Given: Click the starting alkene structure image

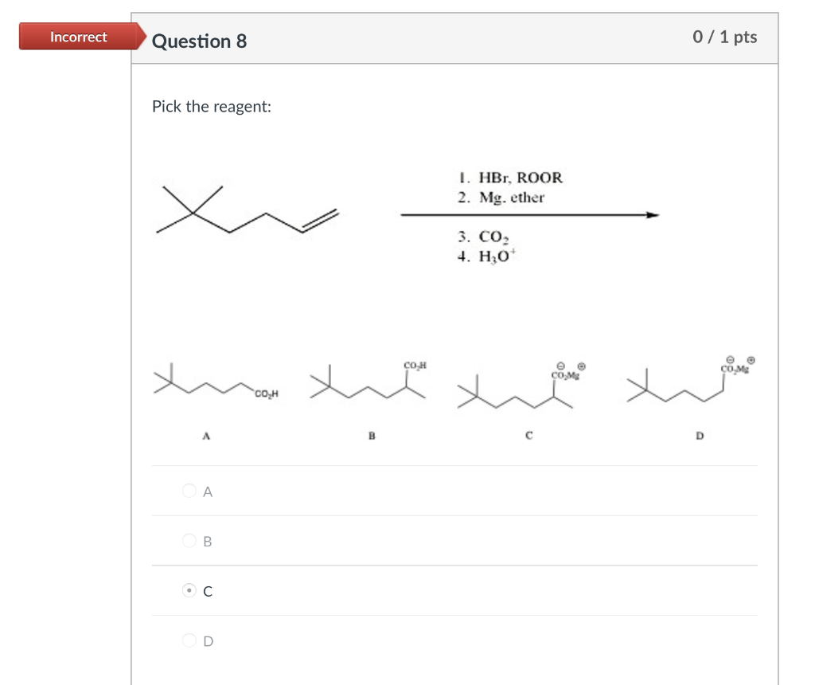Looking at the screenshot, I should (x=247, y=211).
